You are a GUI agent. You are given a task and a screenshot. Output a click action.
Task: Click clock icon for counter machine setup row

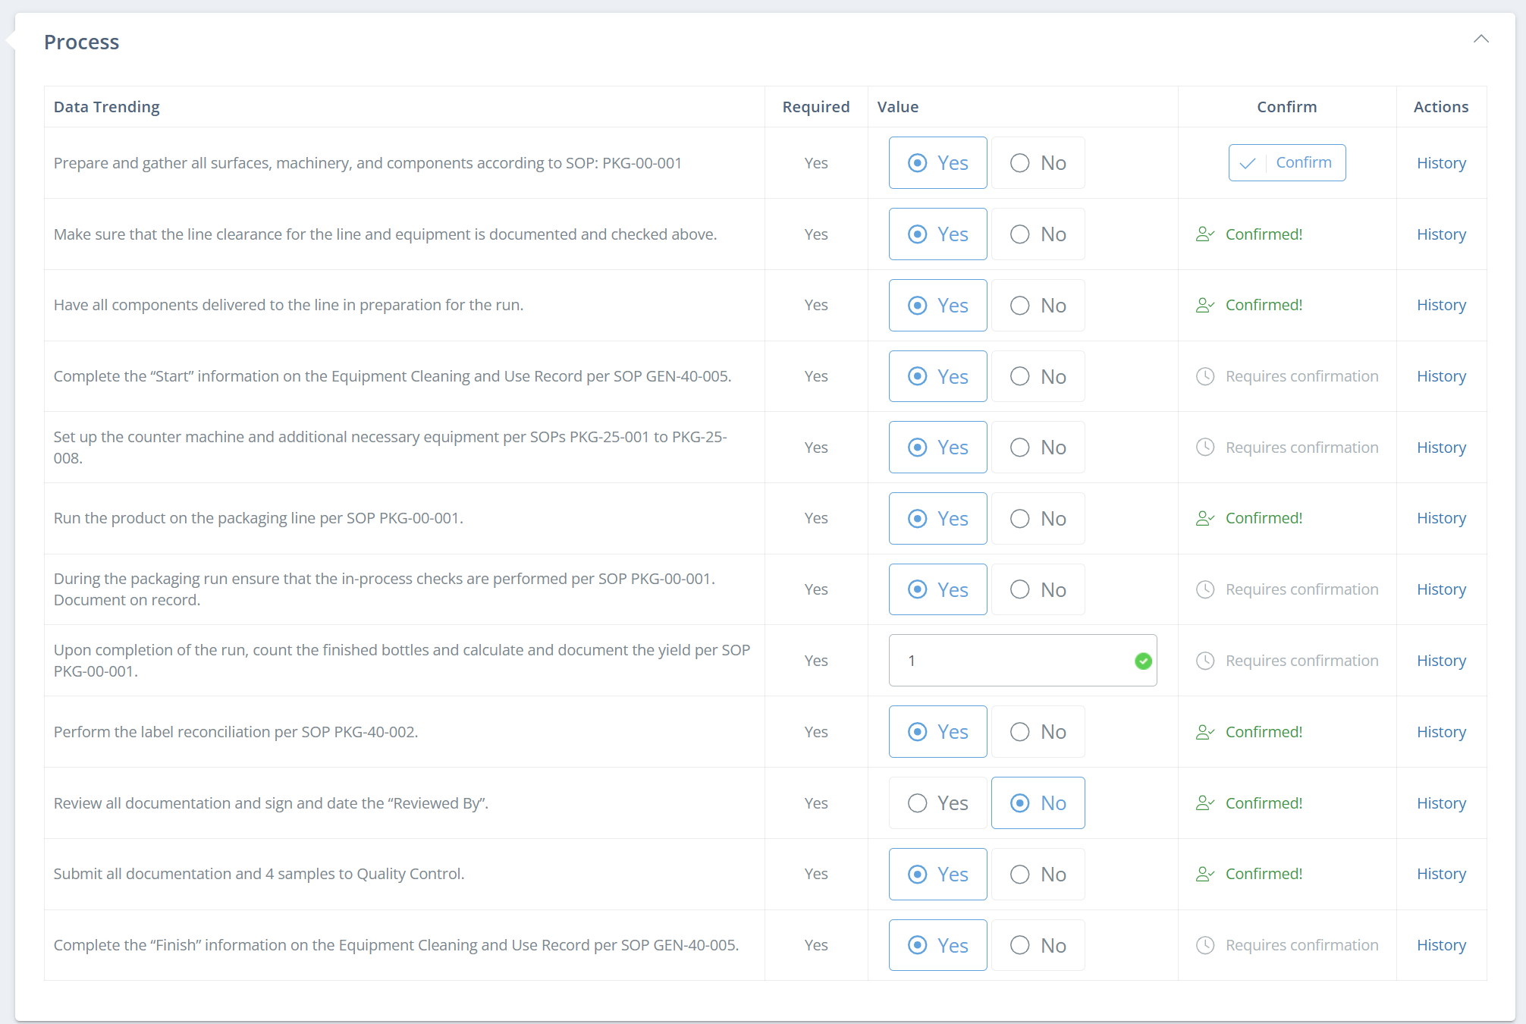tap(1205, 448)
